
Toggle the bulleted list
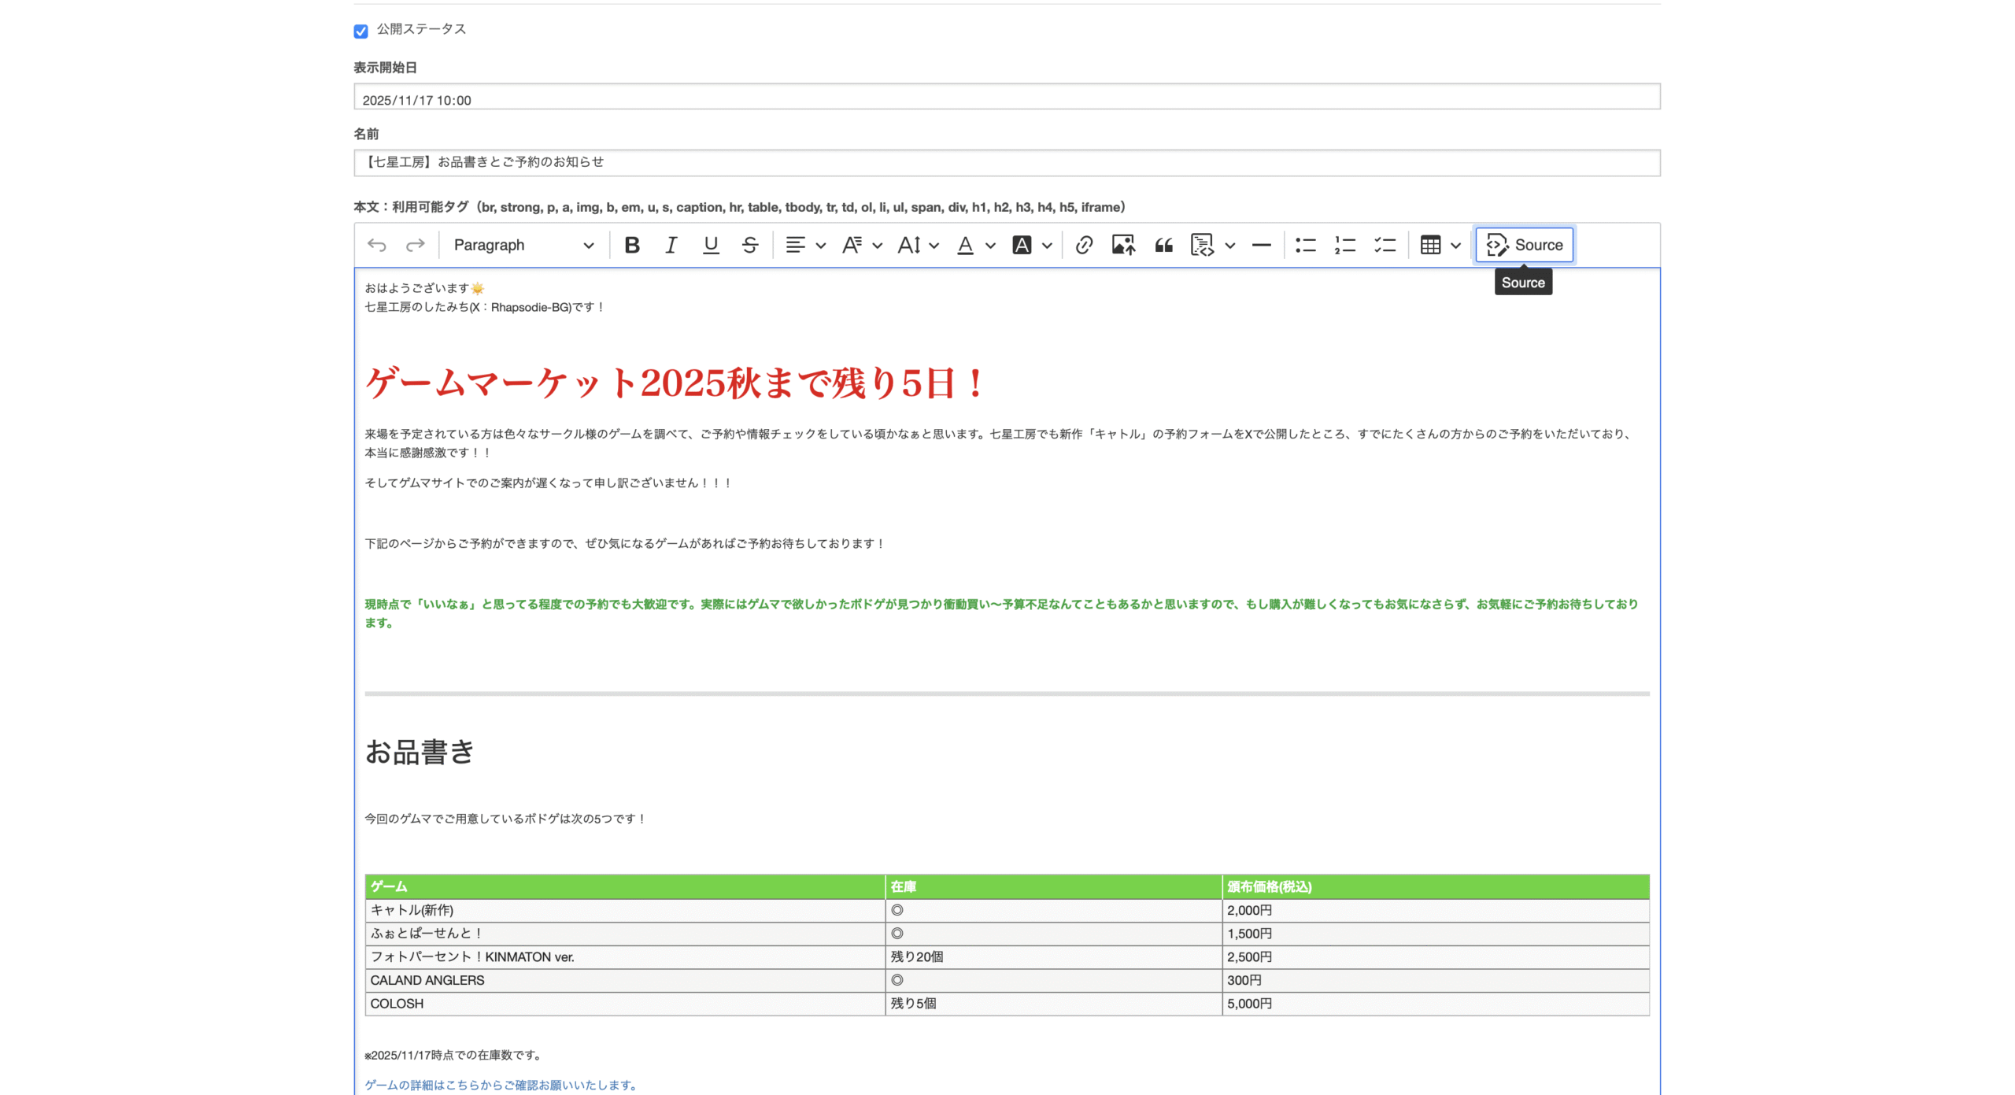click(x=1305, y=245)
